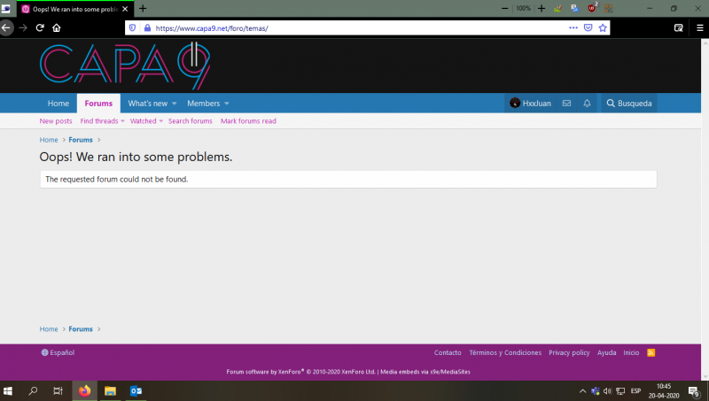Open page actions three-dot menu
Image resolution: width=709 pixels, height=401 pixels.
tap(573, 27)
